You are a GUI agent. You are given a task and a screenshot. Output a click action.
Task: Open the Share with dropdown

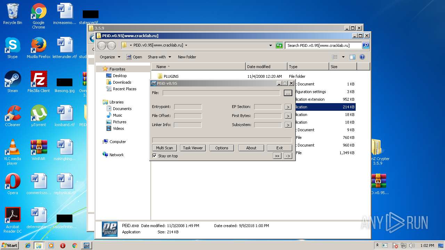[159, 57]
